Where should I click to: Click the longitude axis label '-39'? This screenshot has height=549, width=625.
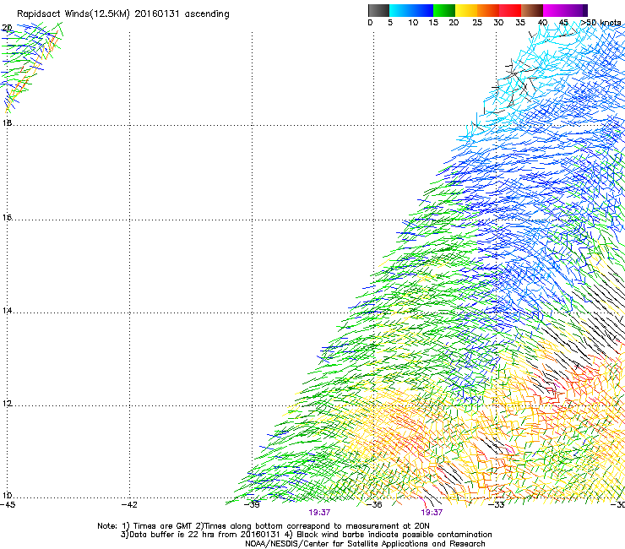pos(252,505)
